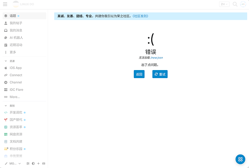Open the ZH language dropdown
The height and width of the screenshot is (168, 249).
pyautogui.click(x=224, y=4)
